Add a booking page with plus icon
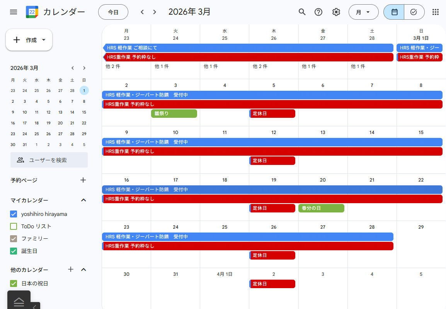Viewport: 446px width, 309px height. pyautogui.click(x=83, y=180)
